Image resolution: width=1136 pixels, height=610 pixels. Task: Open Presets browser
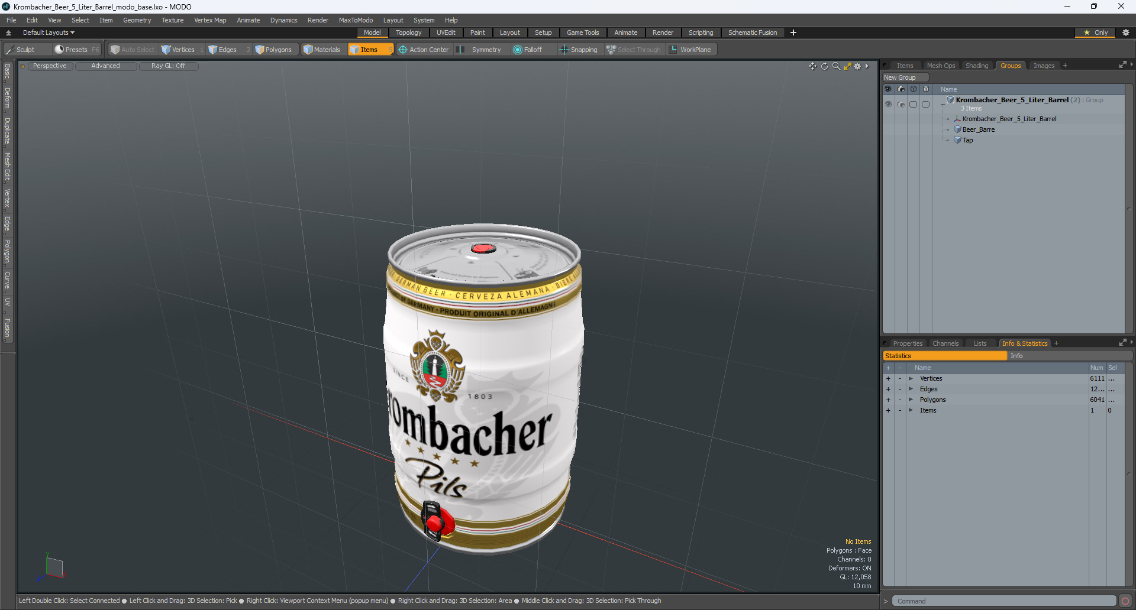click(76, 50)
